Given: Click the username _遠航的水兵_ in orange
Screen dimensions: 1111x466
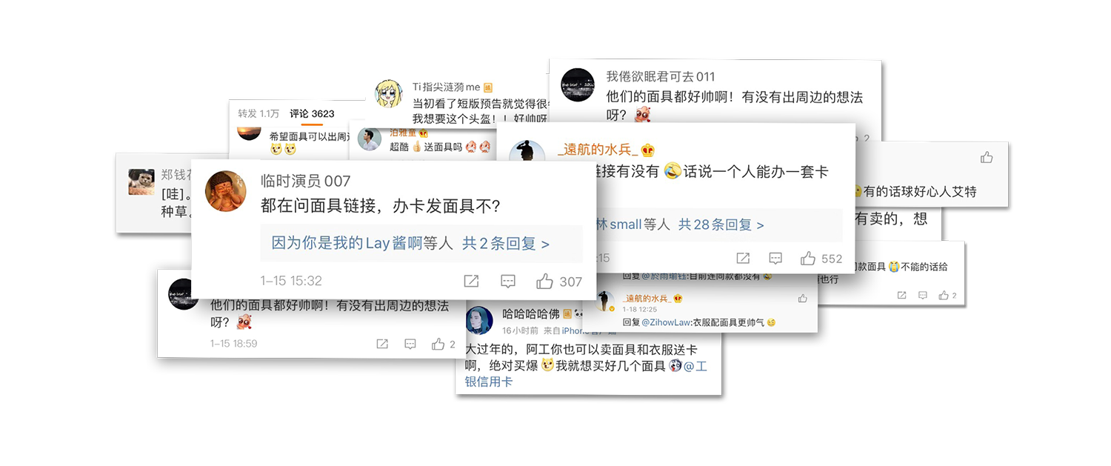Looking at the screenshot, I should pyautogui.click(x=597, y=149).
